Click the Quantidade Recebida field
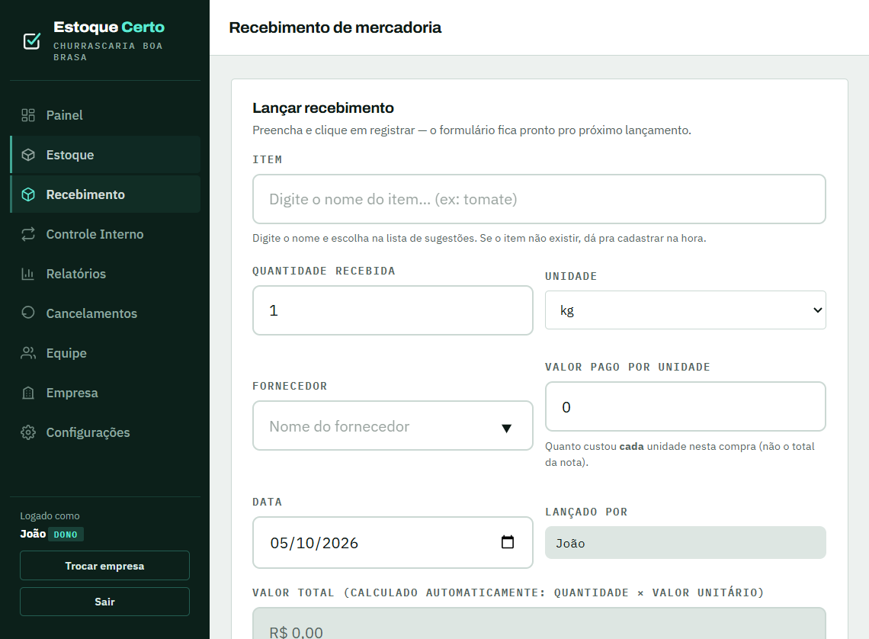 393,310
